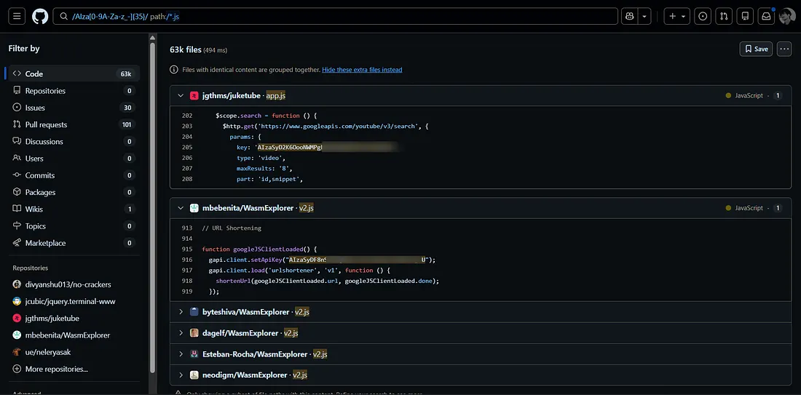
Task: Open the Issues icon in header
Action: [703, 16]
